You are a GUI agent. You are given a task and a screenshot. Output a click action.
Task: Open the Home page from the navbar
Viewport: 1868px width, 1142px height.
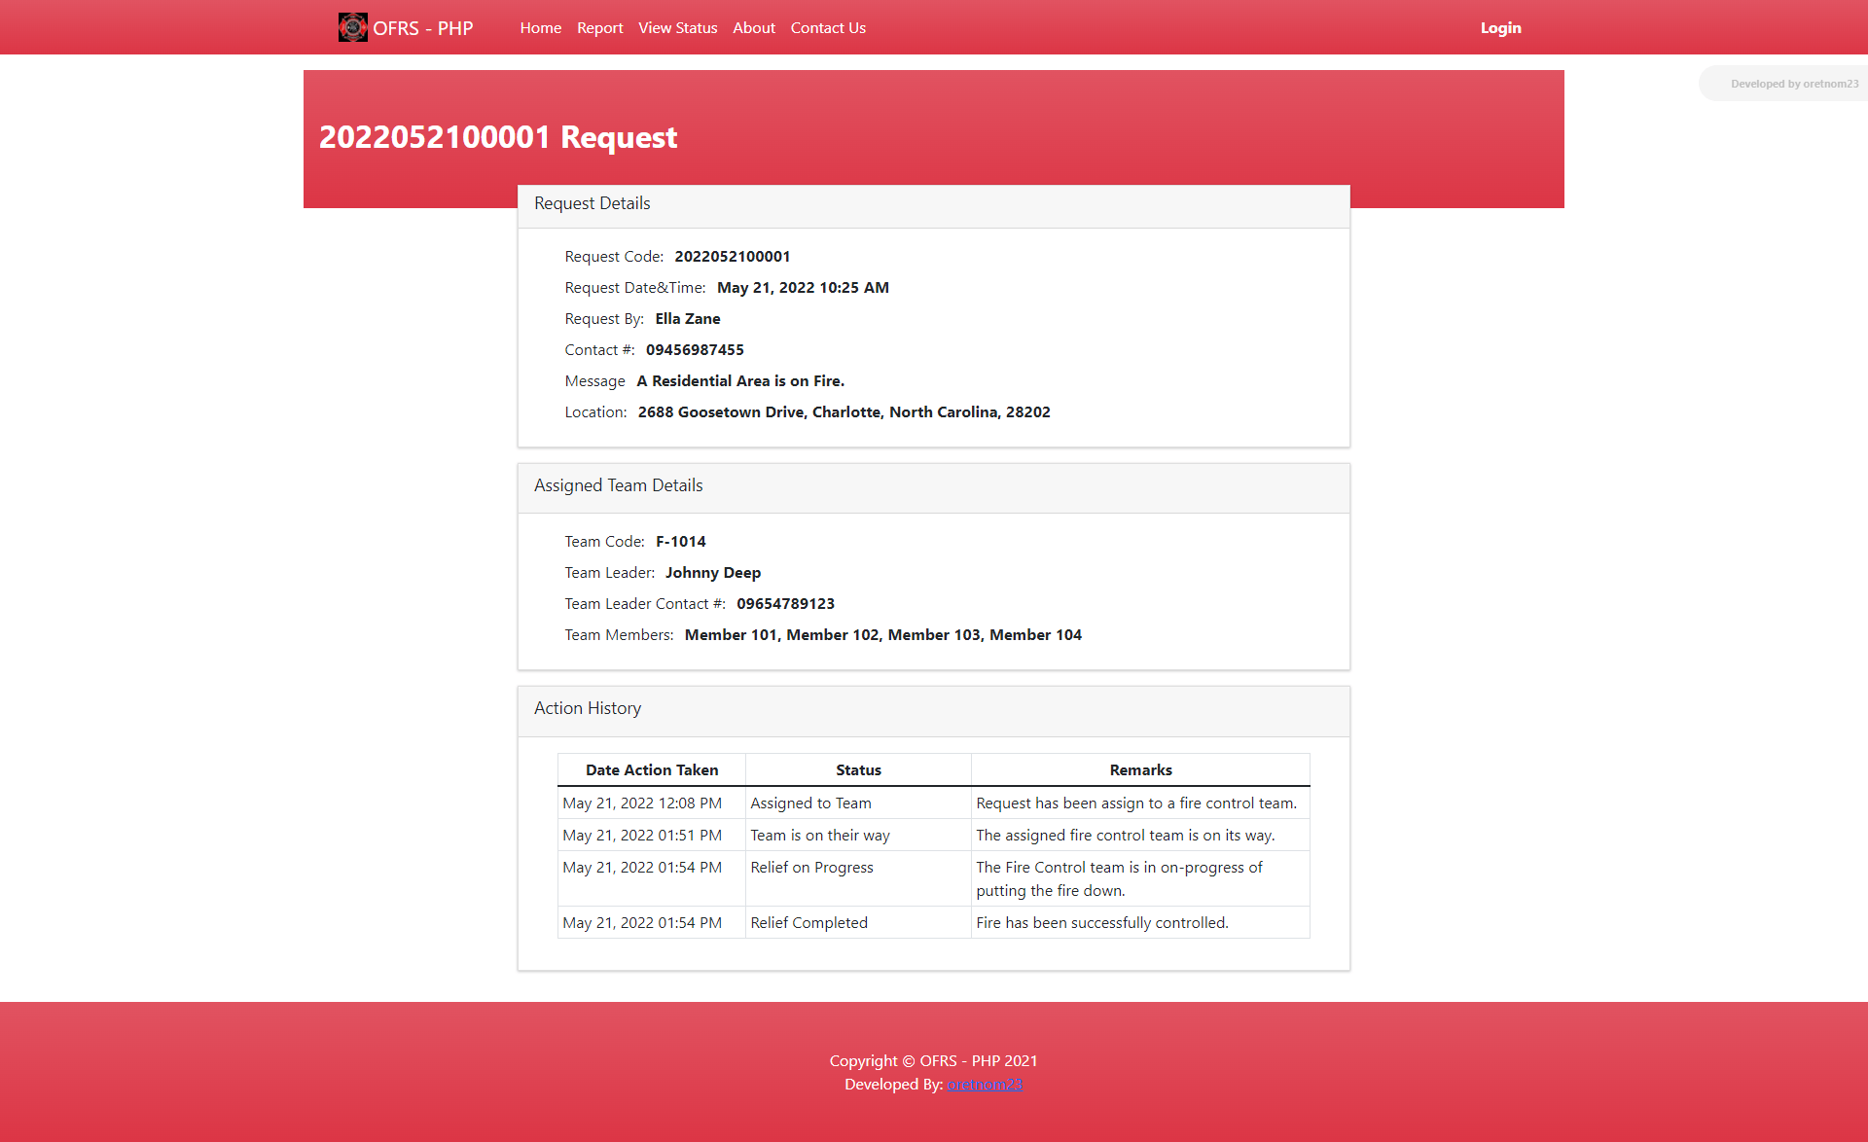(x=540, y=27)
